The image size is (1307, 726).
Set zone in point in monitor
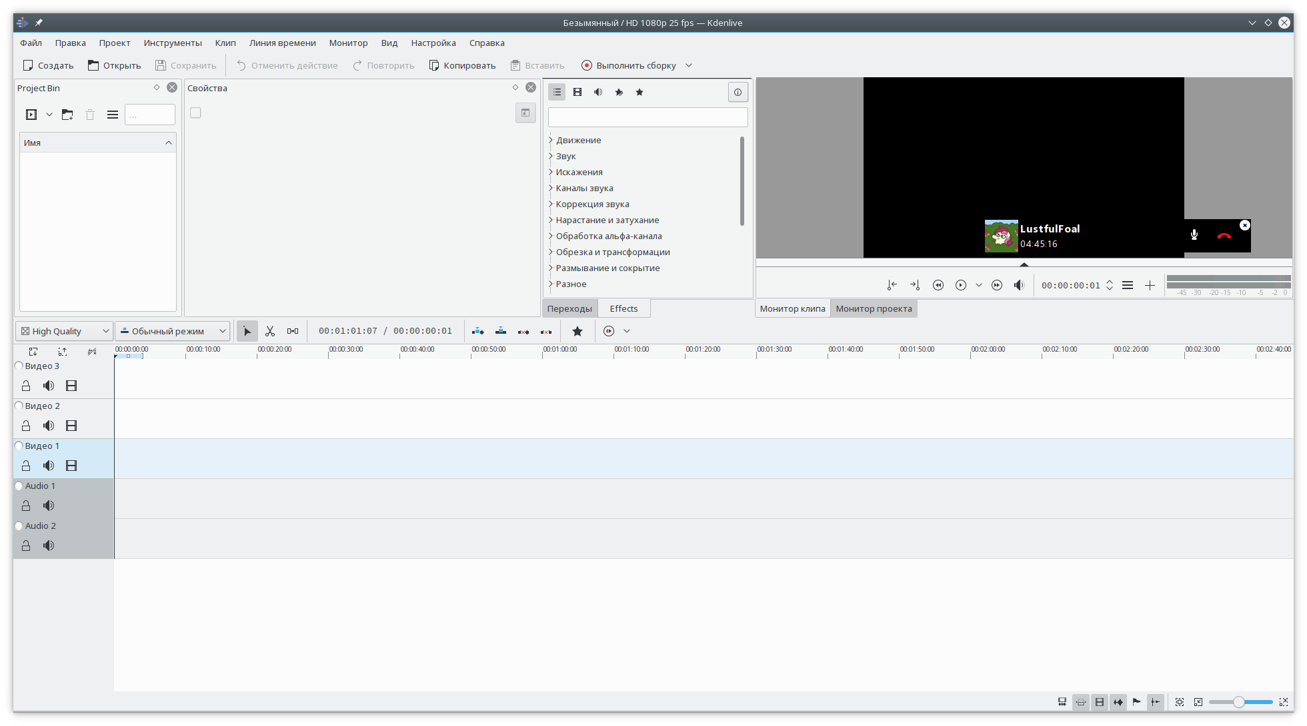[x=892, y=285]
